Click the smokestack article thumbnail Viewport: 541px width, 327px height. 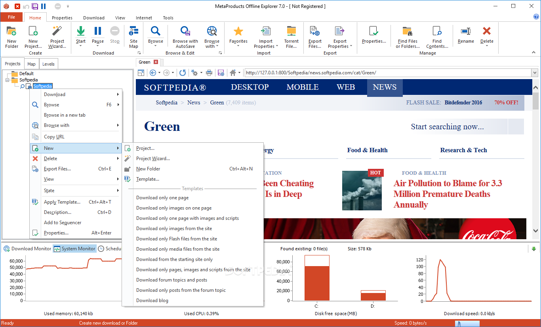[362, 191]
